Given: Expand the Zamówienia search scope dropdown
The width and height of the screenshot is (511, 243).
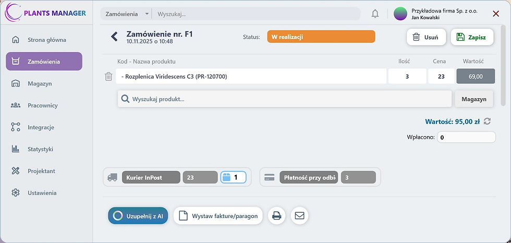Looking at the screenshot, I should (126, 14).
